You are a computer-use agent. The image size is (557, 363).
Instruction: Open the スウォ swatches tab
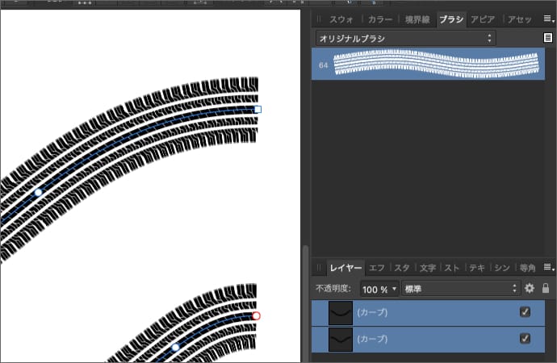(342, 19)
